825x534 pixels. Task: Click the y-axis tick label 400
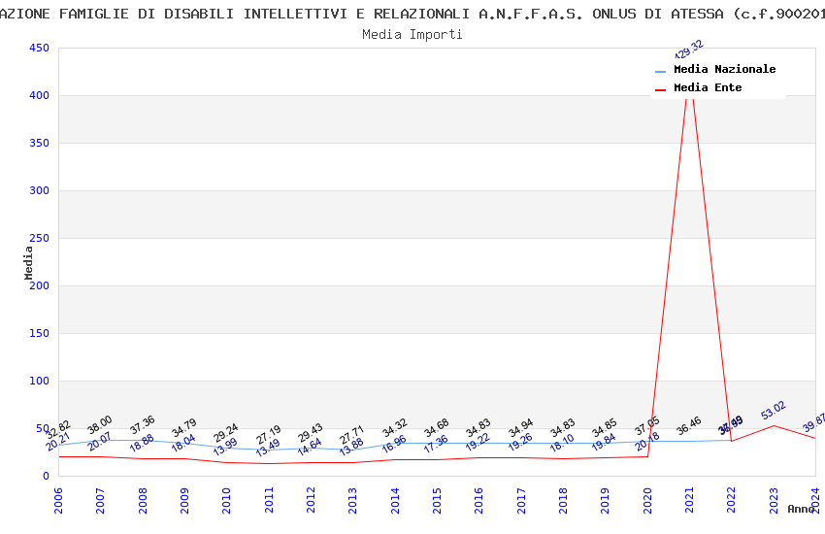point(39,95)
